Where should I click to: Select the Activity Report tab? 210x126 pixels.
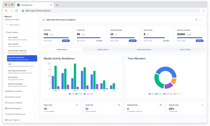click(x=62, y=49)
